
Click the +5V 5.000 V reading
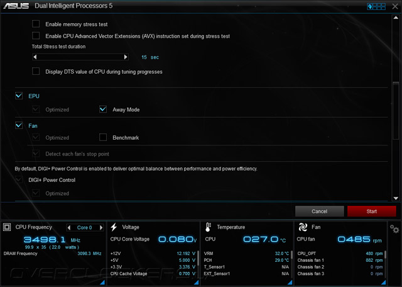click(x=187, y=261)
